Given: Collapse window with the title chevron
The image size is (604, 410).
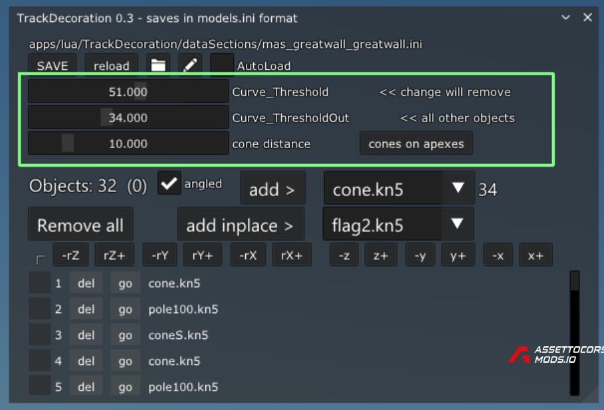Looking at the screenshot, I should tap(565, 17).
